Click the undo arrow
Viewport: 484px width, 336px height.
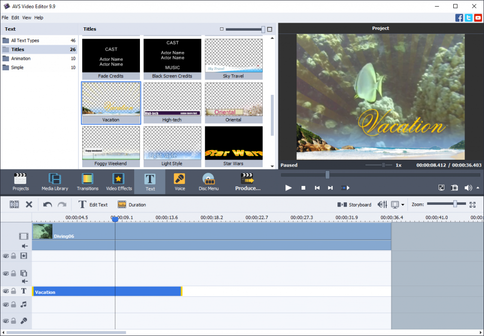point(47,205)
